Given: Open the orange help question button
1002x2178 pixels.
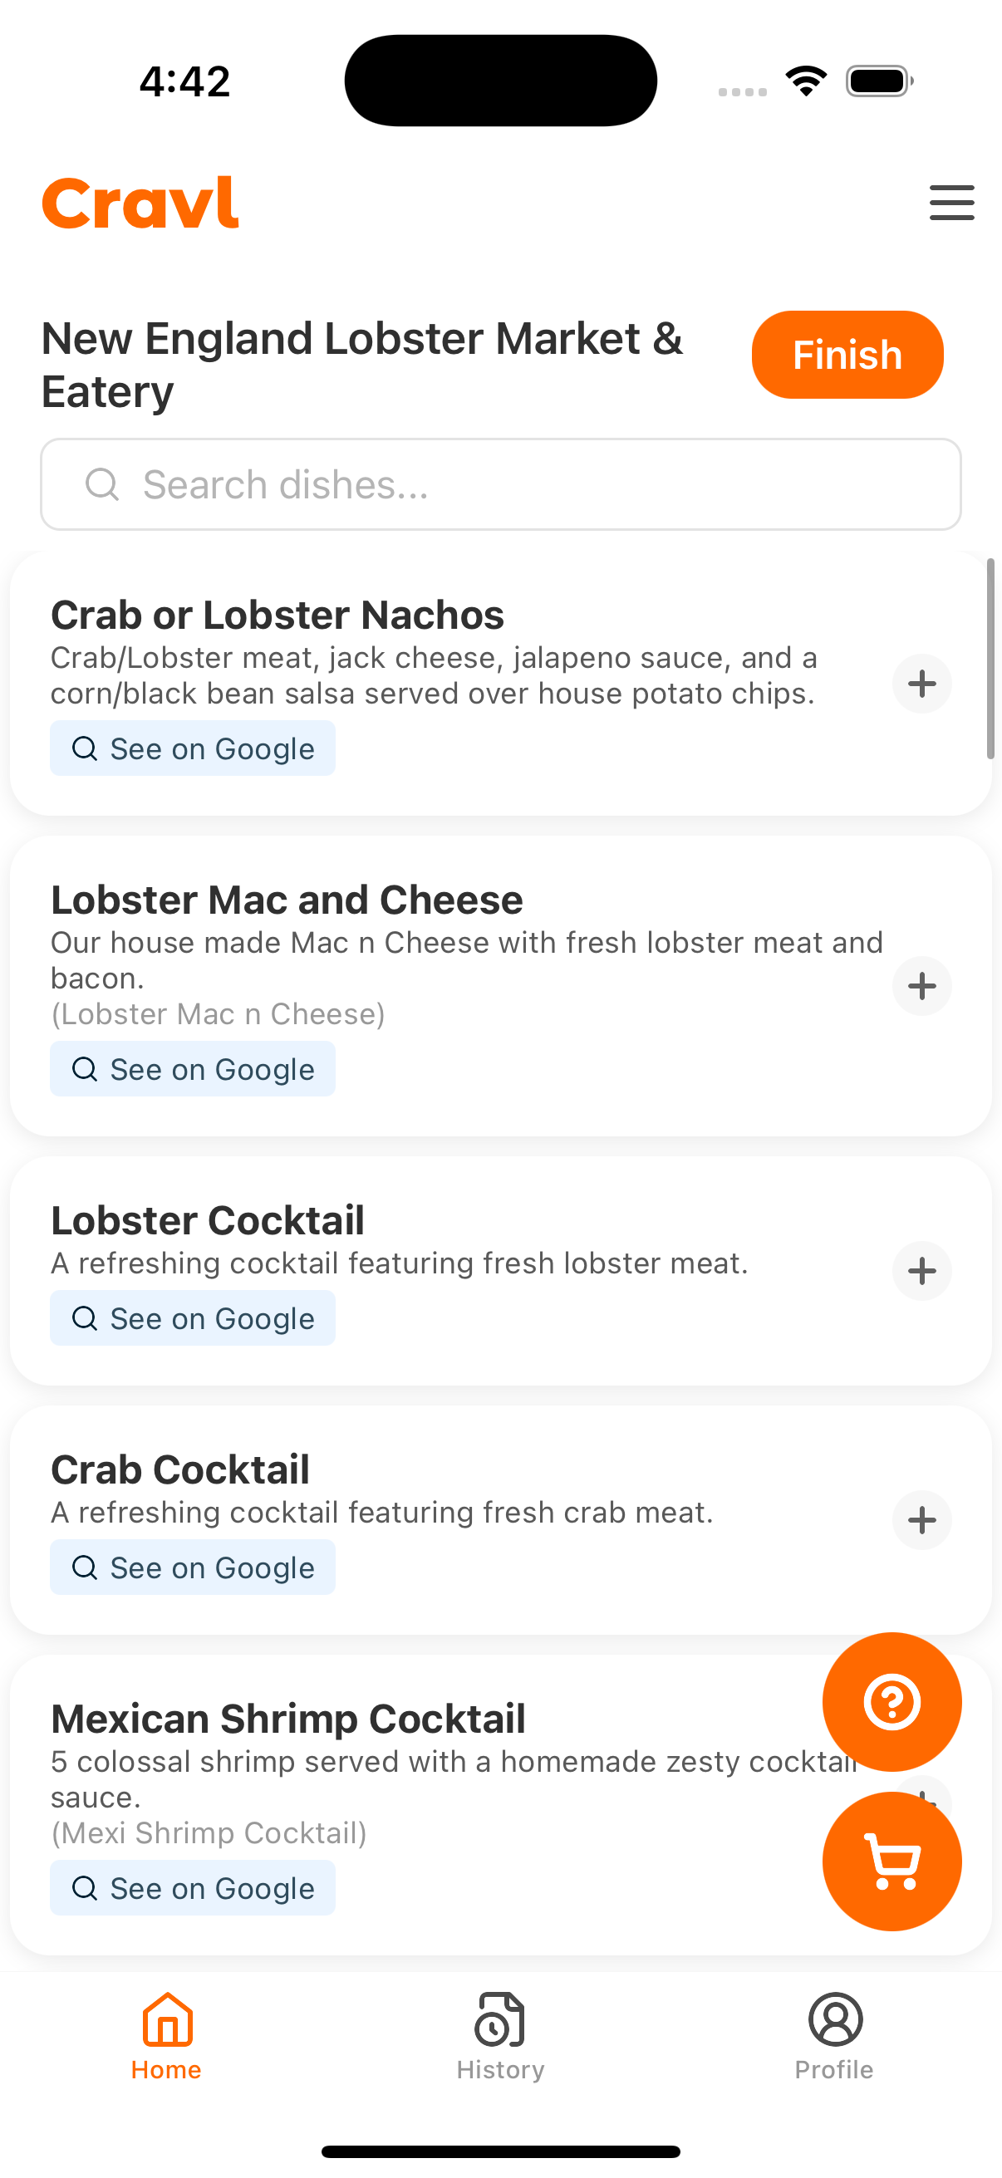Looking at the screenshot, I should (x=892, y=1702).
